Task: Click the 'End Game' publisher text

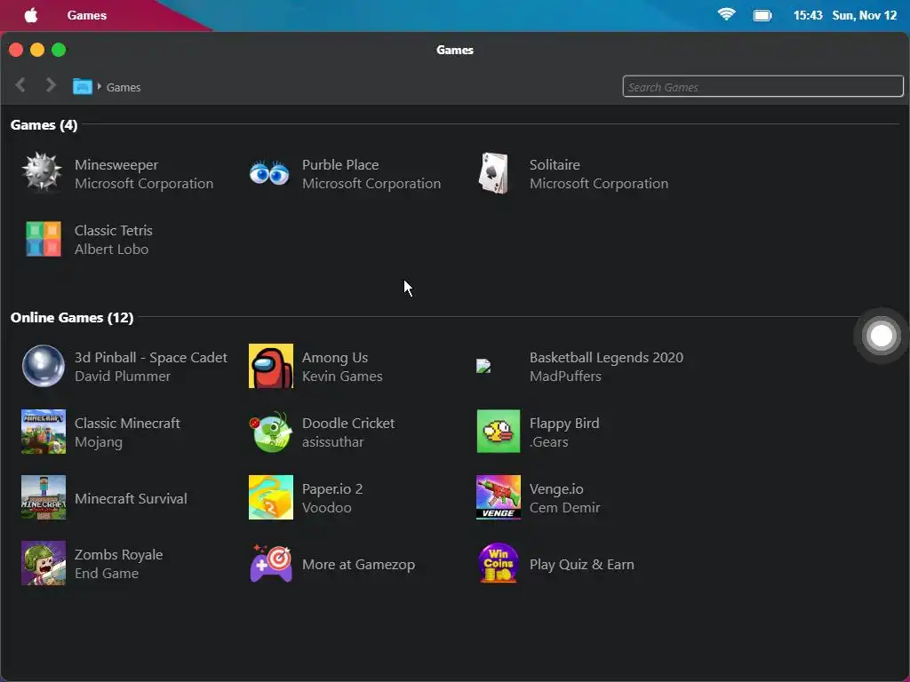Action: click(x=107, y=574)
